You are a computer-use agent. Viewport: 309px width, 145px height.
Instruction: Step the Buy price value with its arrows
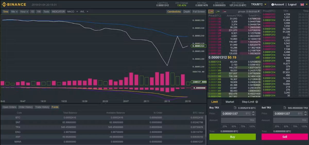[253, 113]
